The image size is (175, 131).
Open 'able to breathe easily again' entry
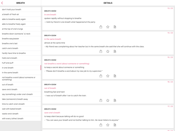point(21,19)
